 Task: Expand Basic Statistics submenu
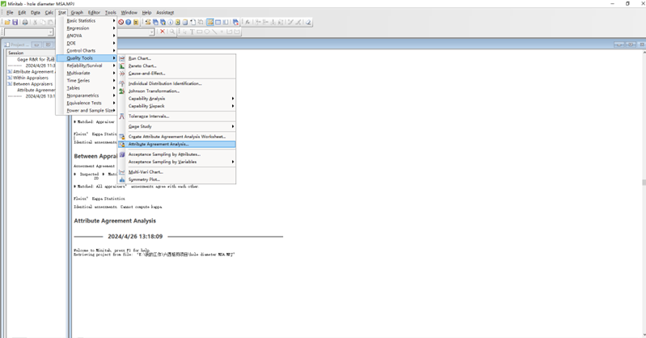[87, 20]
